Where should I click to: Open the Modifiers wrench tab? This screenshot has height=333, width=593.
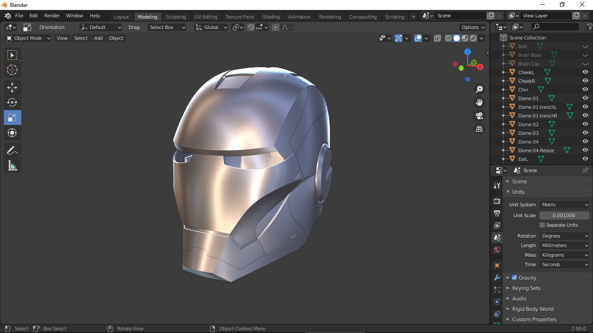pos(497,277)
